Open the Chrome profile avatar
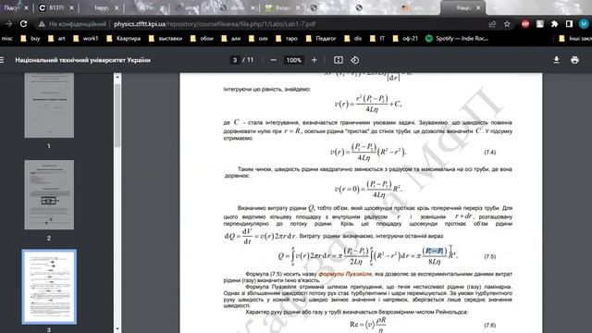 pos(584,24)
